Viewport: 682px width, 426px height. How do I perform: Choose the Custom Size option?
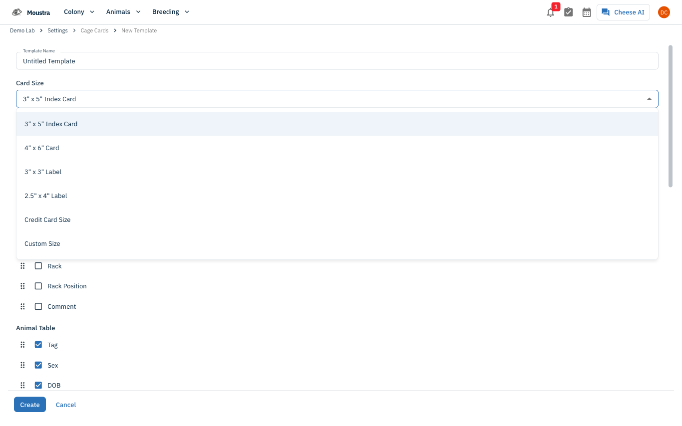coord(338,243)
